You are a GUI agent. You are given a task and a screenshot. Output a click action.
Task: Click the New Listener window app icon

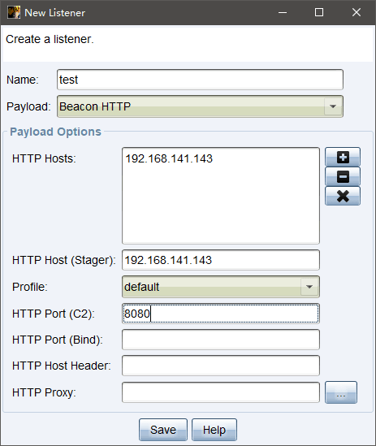(x=14, y=12)
